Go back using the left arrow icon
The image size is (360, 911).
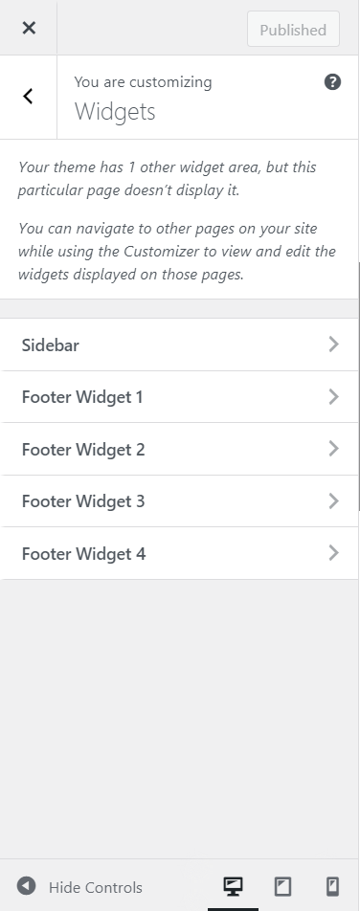pyautogui.click(x=28, y=97)
